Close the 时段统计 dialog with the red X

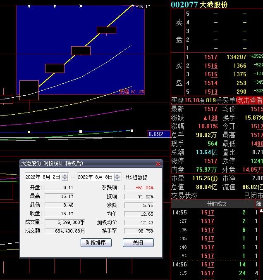pos(158,164)
